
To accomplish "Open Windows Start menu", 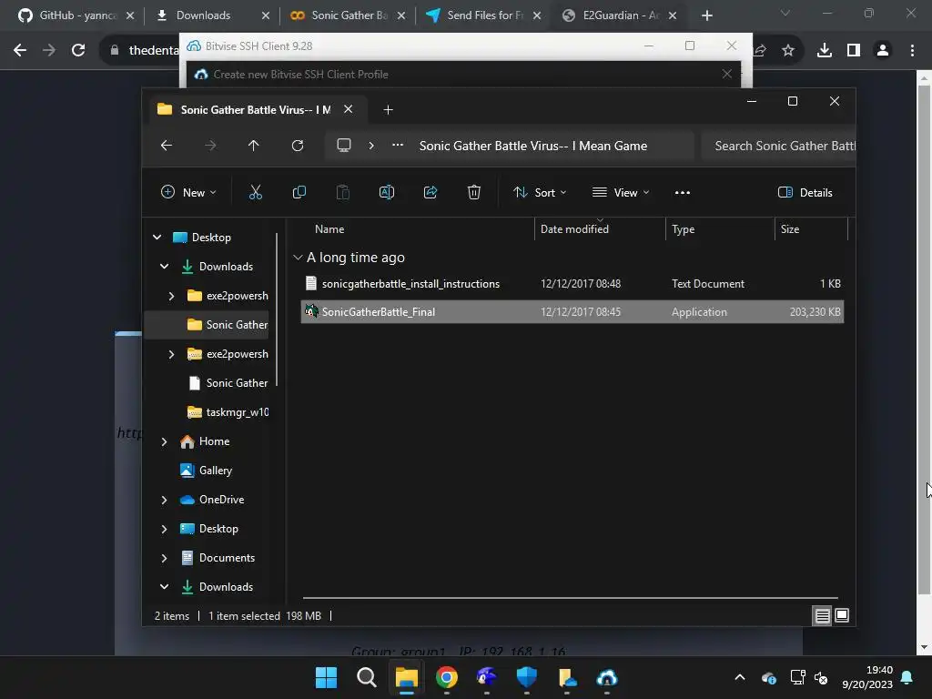I will click(326, 677).
